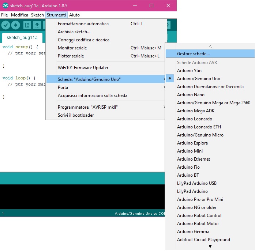255x251 pixels.
Task: Select board Arduino Duemilanove or Diecimila
Action: (210, 87)
